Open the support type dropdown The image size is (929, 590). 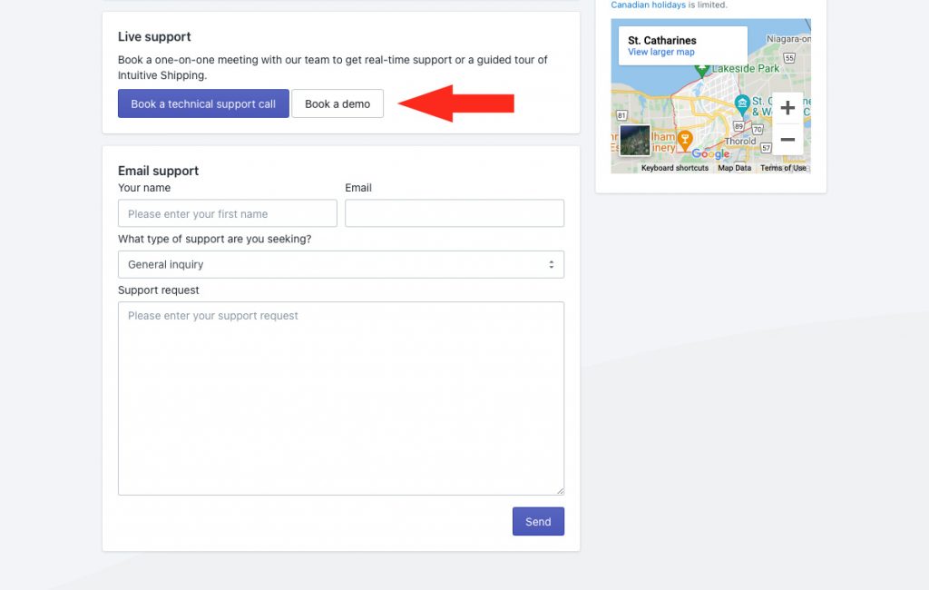(x=340, y=264)
